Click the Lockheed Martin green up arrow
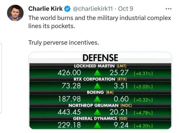The height and width of the screenshot is (133, 179). 97,73
